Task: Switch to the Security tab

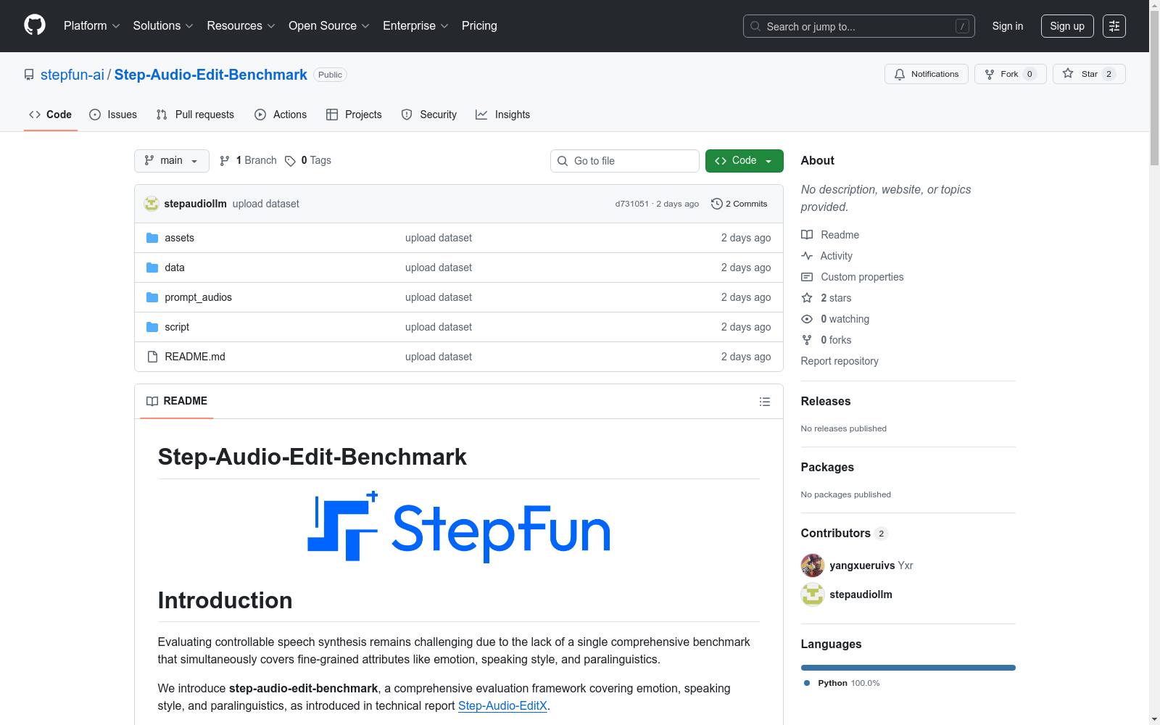Action: pos(429,115)
